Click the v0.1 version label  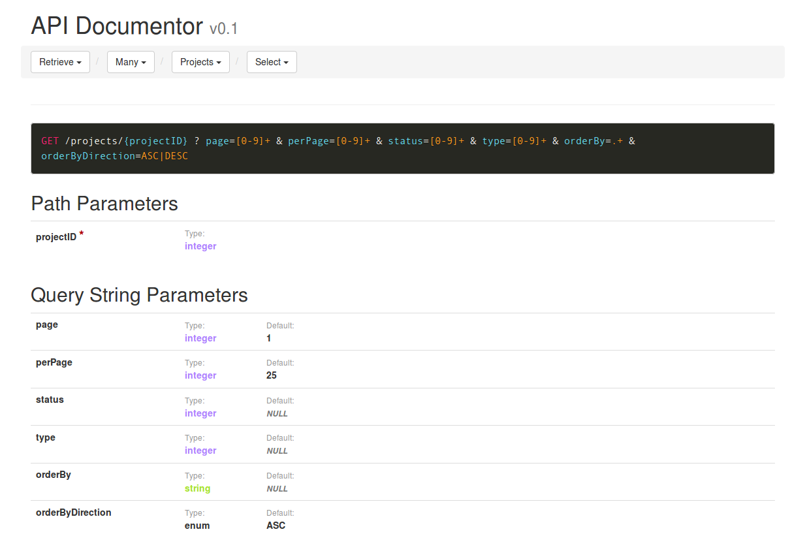click(x=224, y=28)
